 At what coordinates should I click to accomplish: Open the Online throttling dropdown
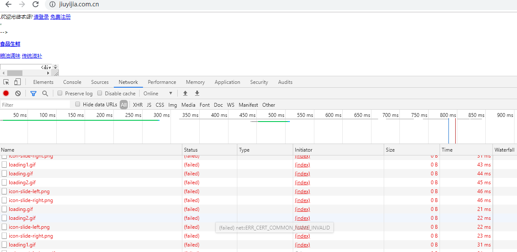[x=158, y=93]
